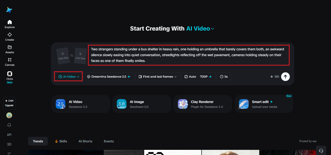Image resolution: width=331 pixels, height=155 pixels.
Task: Click the AI Image card's 5.0 icon
Action: (122, 104)
